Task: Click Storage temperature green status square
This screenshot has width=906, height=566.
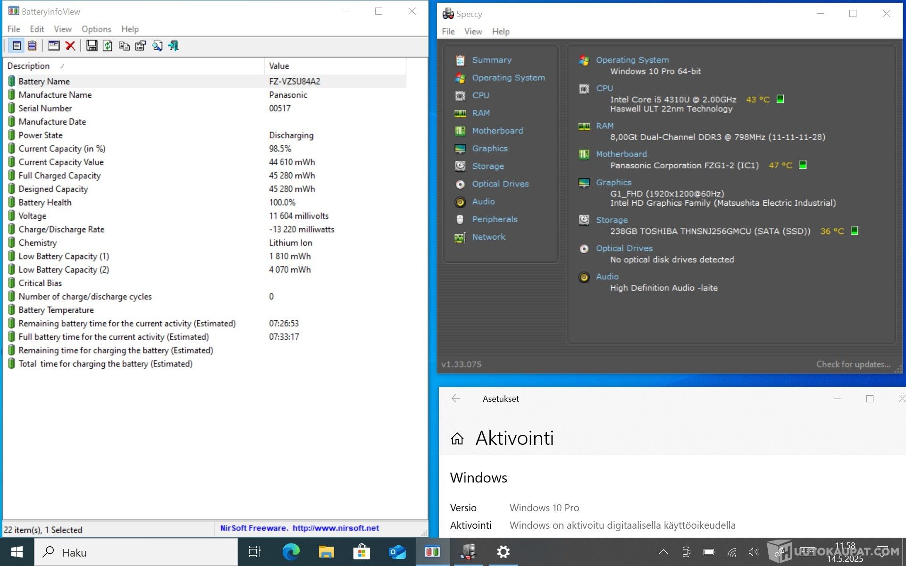Action: coord(854,231)
